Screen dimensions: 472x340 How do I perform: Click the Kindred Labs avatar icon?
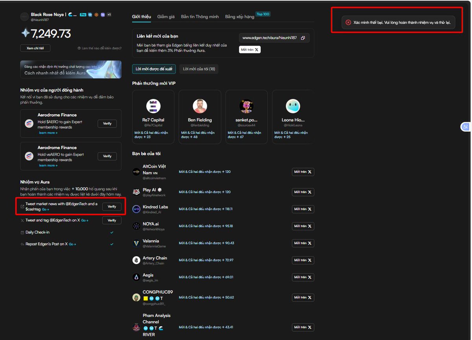(136, 209)
